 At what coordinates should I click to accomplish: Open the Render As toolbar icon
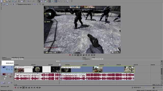[x=13, y=1]
